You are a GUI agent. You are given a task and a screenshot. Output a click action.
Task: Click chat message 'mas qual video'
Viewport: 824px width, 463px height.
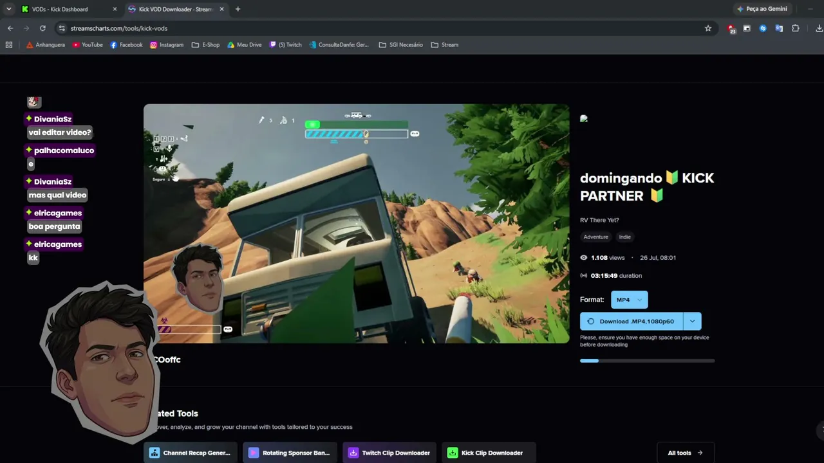[57, 195]
